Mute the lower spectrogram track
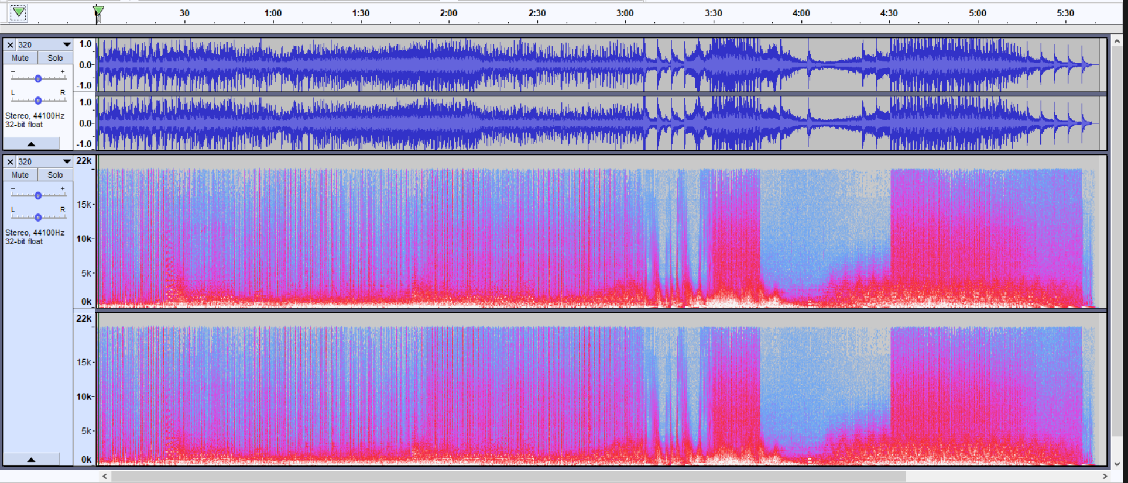1128x483 pixels. coord(20,175)
